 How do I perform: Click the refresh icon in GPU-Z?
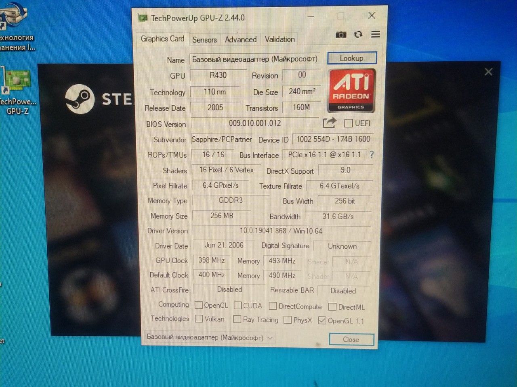click(358, 35)
